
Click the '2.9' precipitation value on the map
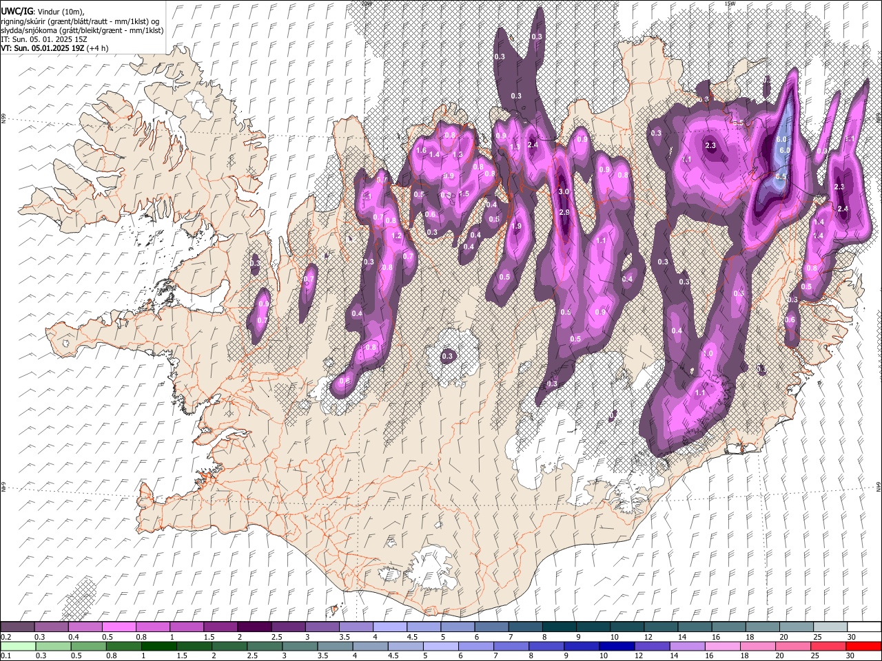coord(564,212)
